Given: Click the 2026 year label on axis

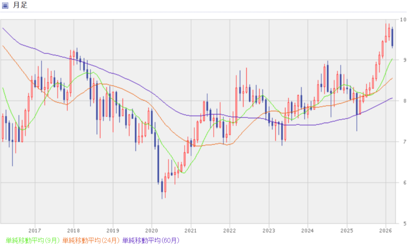Looking at the screenshot, I should point(386,231).
